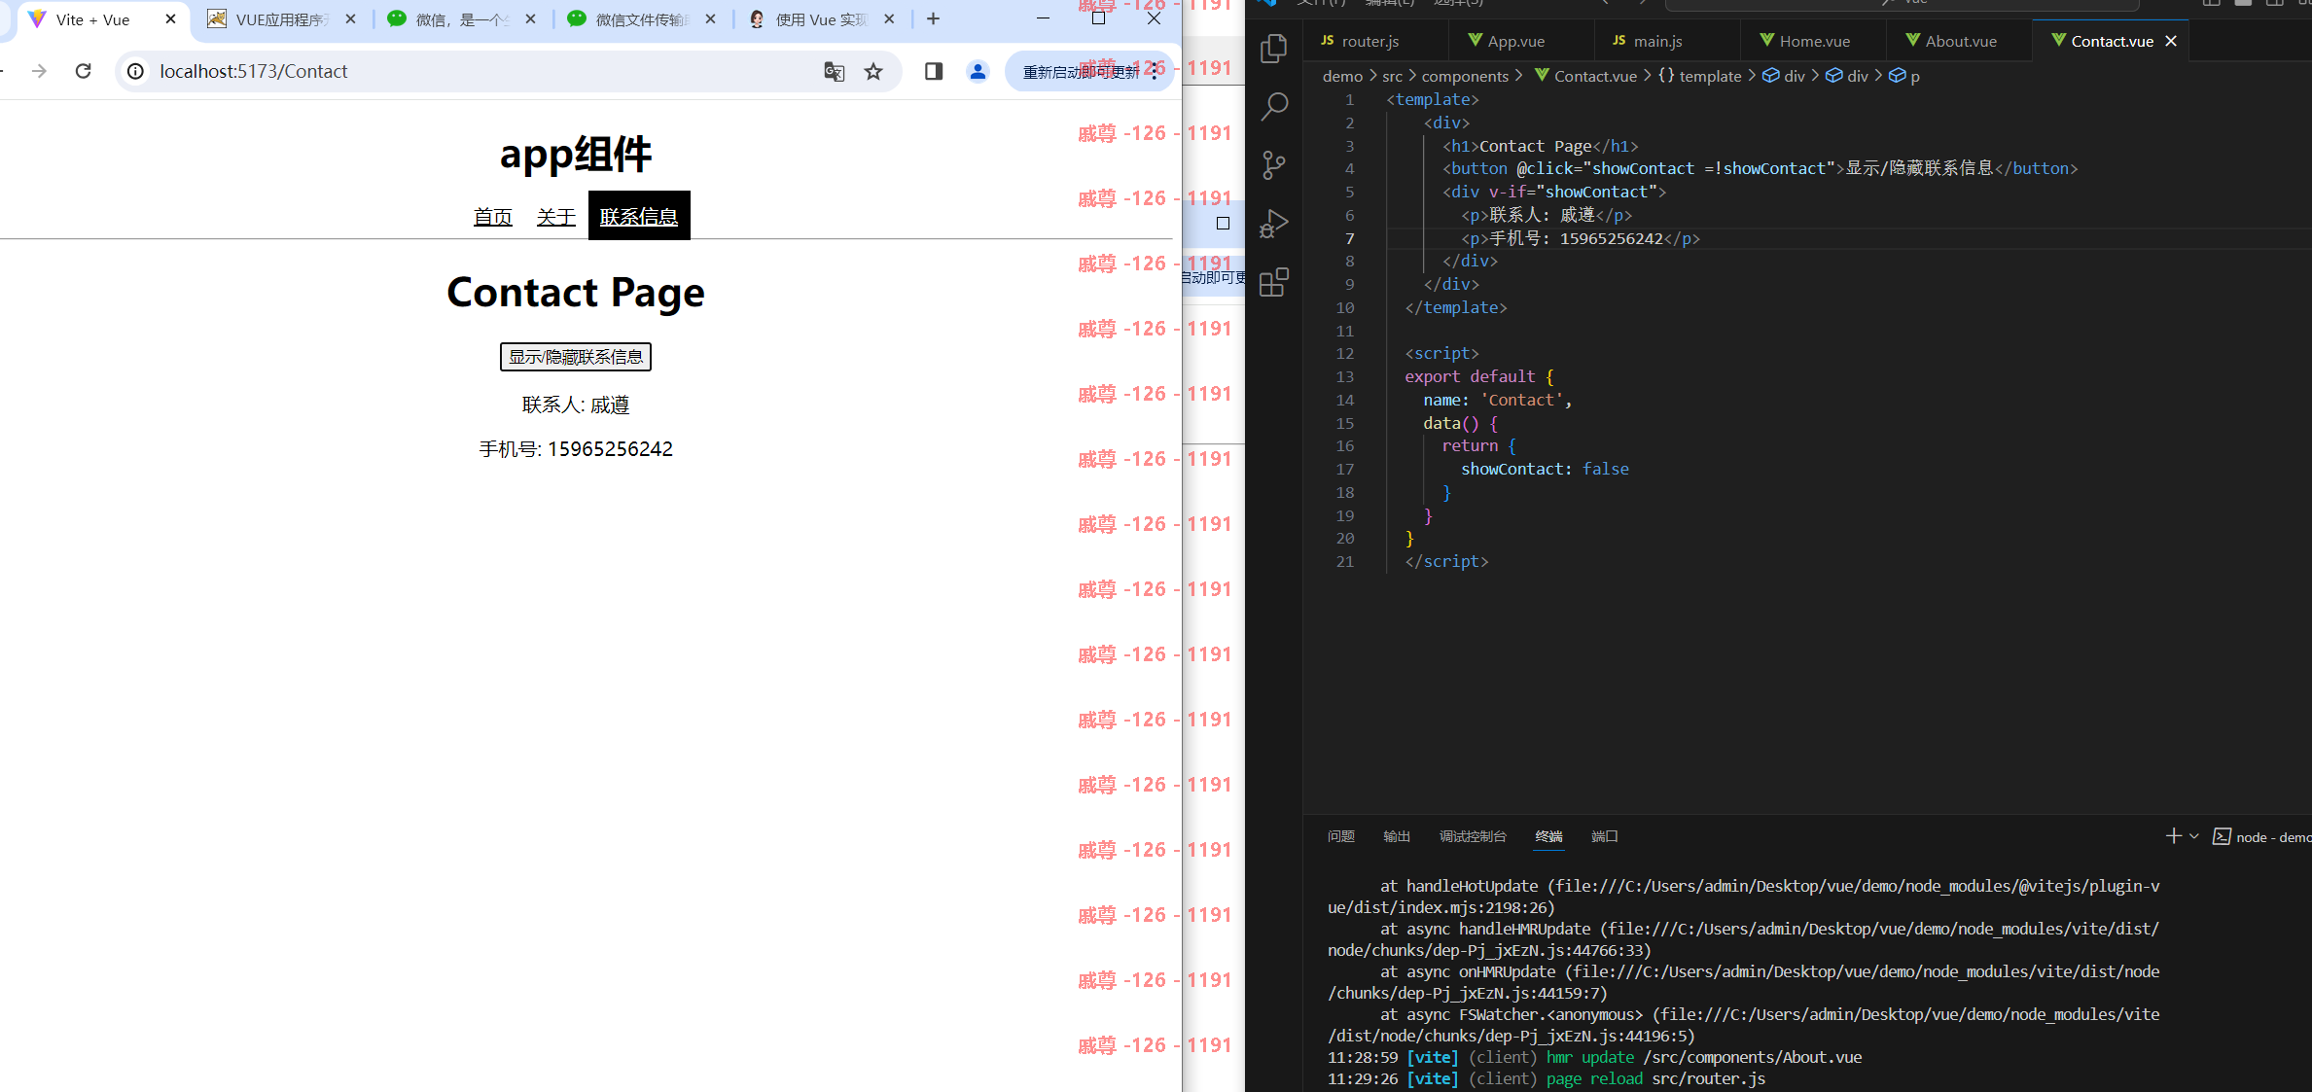The height and width of the screenshot is (1092, 2312).
Task: Open VS Code Search view
Action: pyautogui.click(x=1273, y=107)
